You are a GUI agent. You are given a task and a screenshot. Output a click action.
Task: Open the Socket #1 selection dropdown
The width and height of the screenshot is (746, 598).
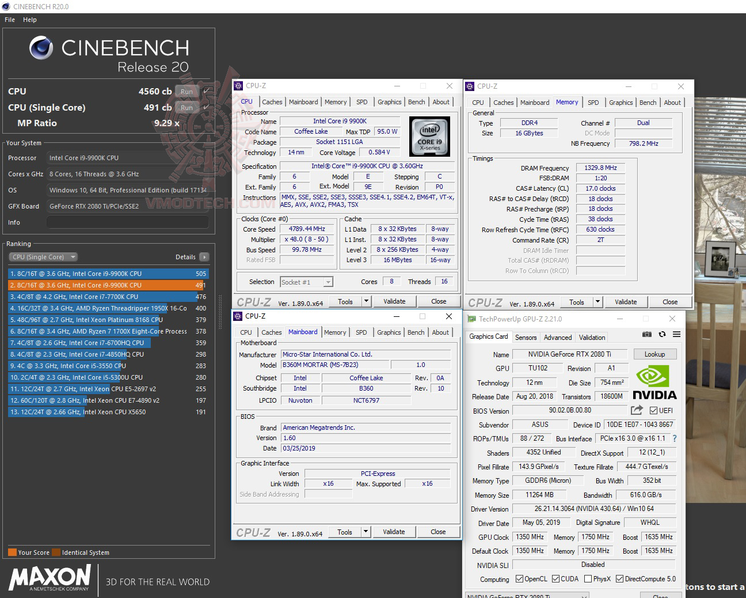click(x=306, y=282)
